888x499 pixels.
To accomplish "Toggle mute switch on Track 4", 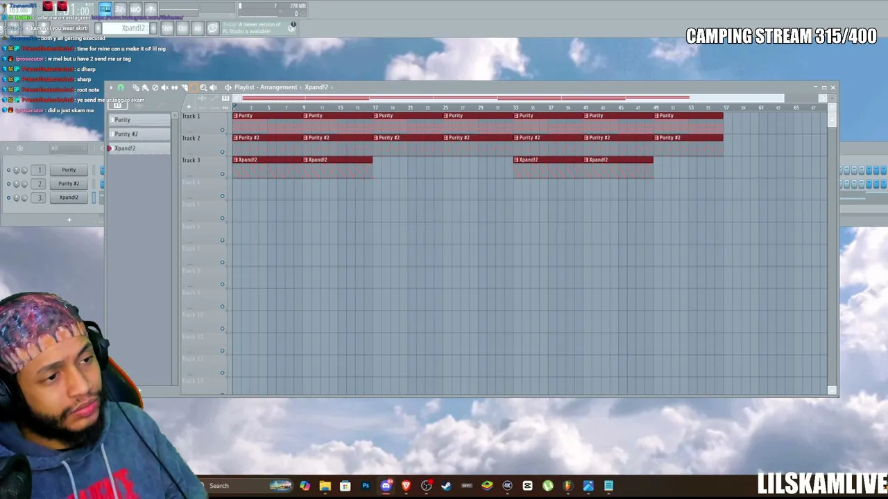I will (223, 196).
